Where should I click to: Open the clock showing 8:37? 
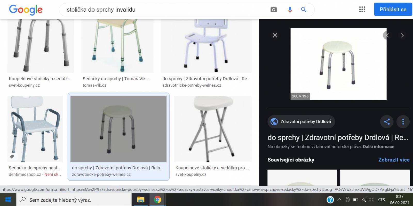(x=400, y=200)
